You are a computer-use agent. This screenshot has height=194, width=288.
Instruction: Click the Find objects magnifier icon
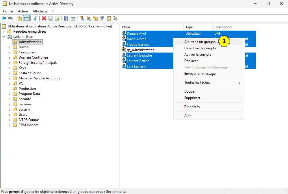pyautogui.click(x=109, y=18)
